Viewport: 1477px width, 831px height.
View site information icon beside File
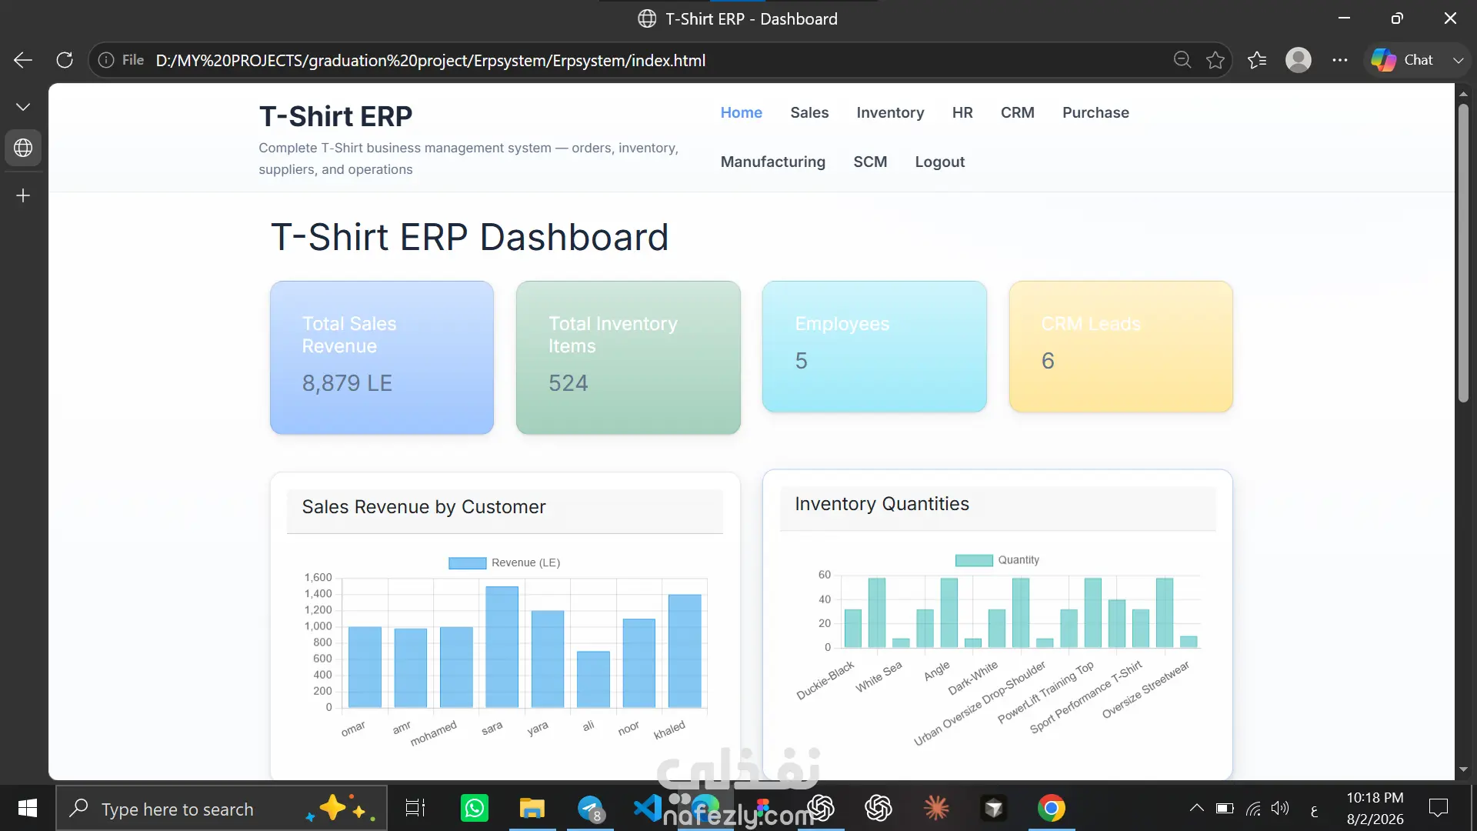pos(106,60)
